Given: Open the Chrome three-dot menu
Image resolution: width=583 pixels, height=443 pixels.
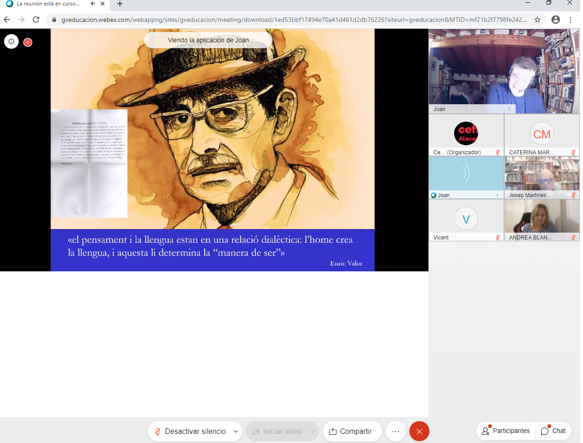Looking at the screenshot, I should (570, 20).
